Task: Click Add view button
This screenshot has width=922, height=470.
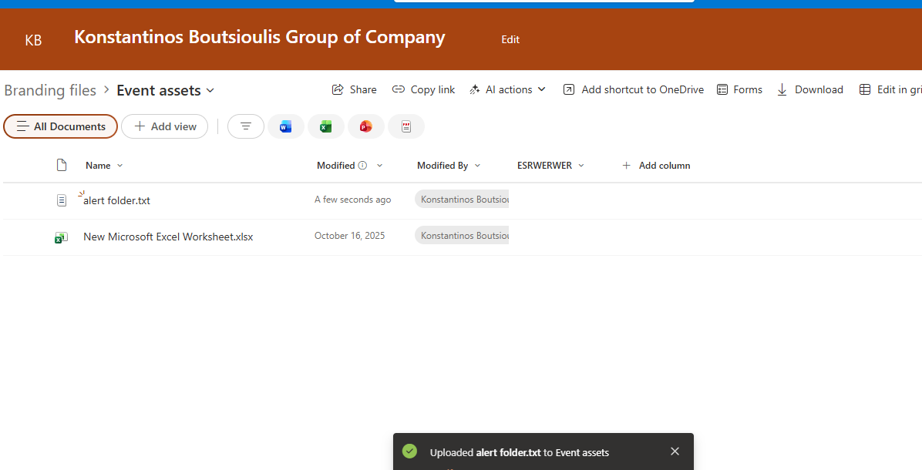Action: (x=165, y=126)
